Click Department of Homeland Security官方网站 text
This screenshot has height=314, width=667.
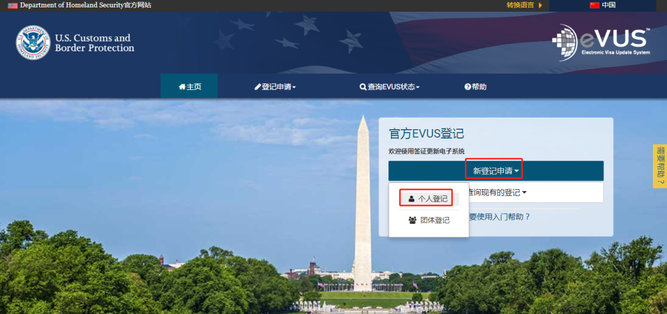coord(85,5)
